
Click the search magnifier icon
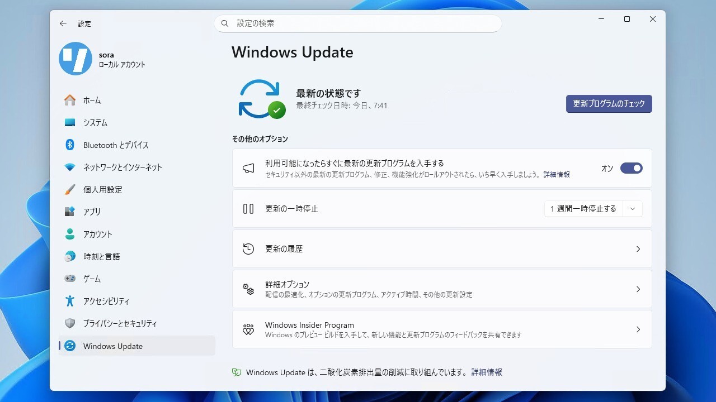(x=225, y=23)
